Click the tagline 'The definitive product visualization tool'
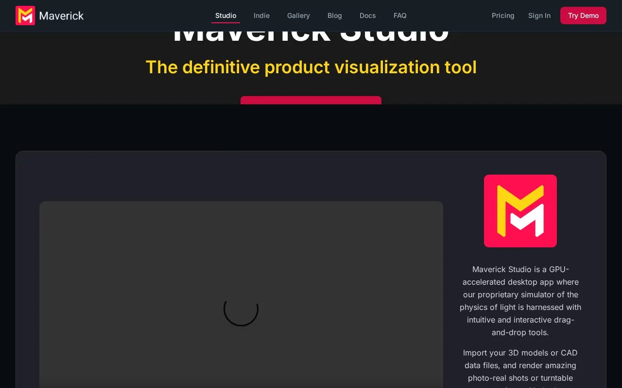 pos(311,67)
